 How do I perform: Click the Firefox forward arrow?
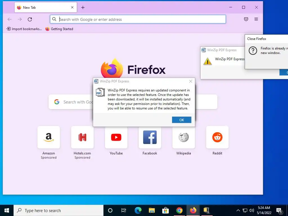pyautogui.click(x=20, y=19)
